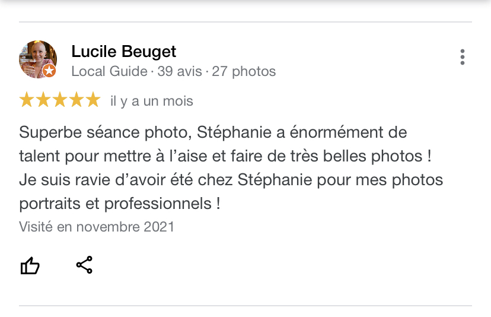Click the "Superbe séance photo" opening line
Screen dimensions: 491x317
[x=212, y=132]
